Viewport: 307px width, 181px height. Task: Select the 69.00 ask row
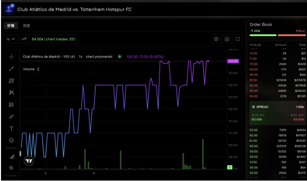tap(277, 70)
